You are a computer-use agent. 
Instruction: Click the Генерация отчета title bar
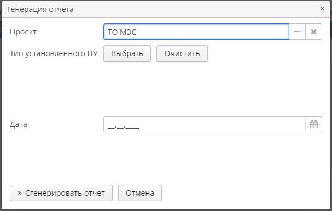161,9
